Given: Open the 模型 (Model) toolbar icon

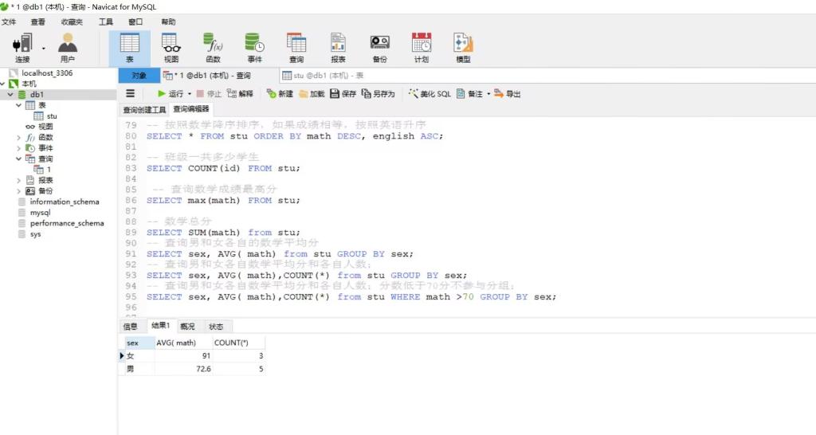Looking at the screenshot, I should click(x=463, y=47).
